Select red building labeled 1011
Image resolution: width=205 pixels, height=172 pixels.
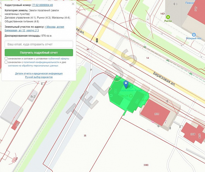pos(155,112)
